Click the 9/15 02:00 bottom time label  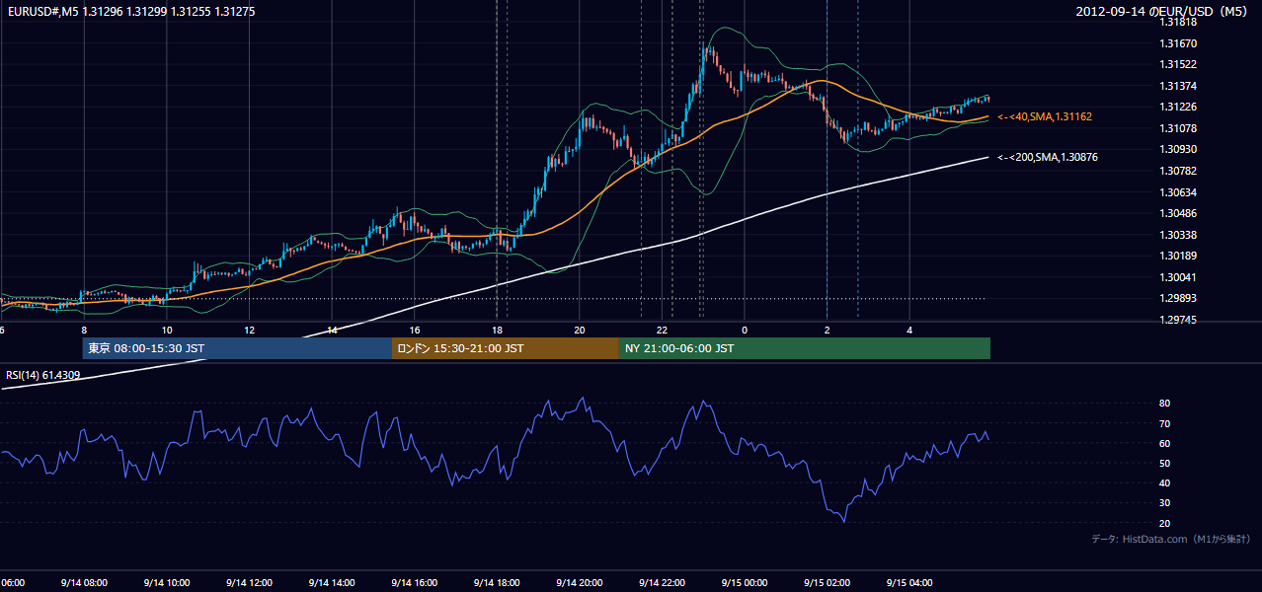click(x=827, y=583)
